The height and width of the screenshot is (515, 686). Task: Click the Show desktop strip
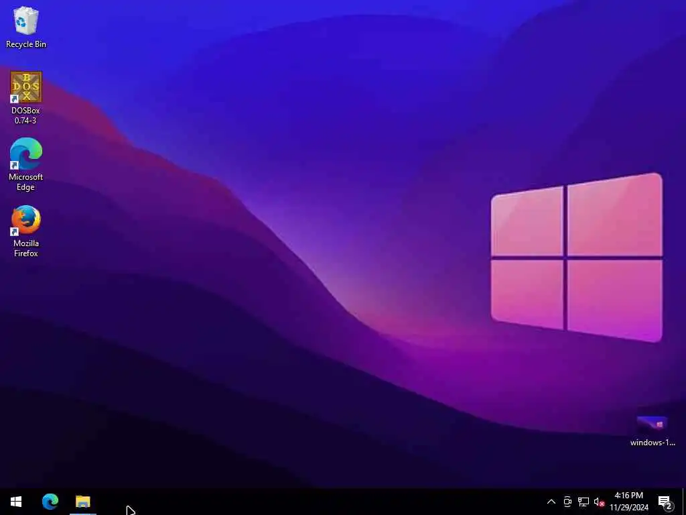pyautogui.click(x=684, y=502)
